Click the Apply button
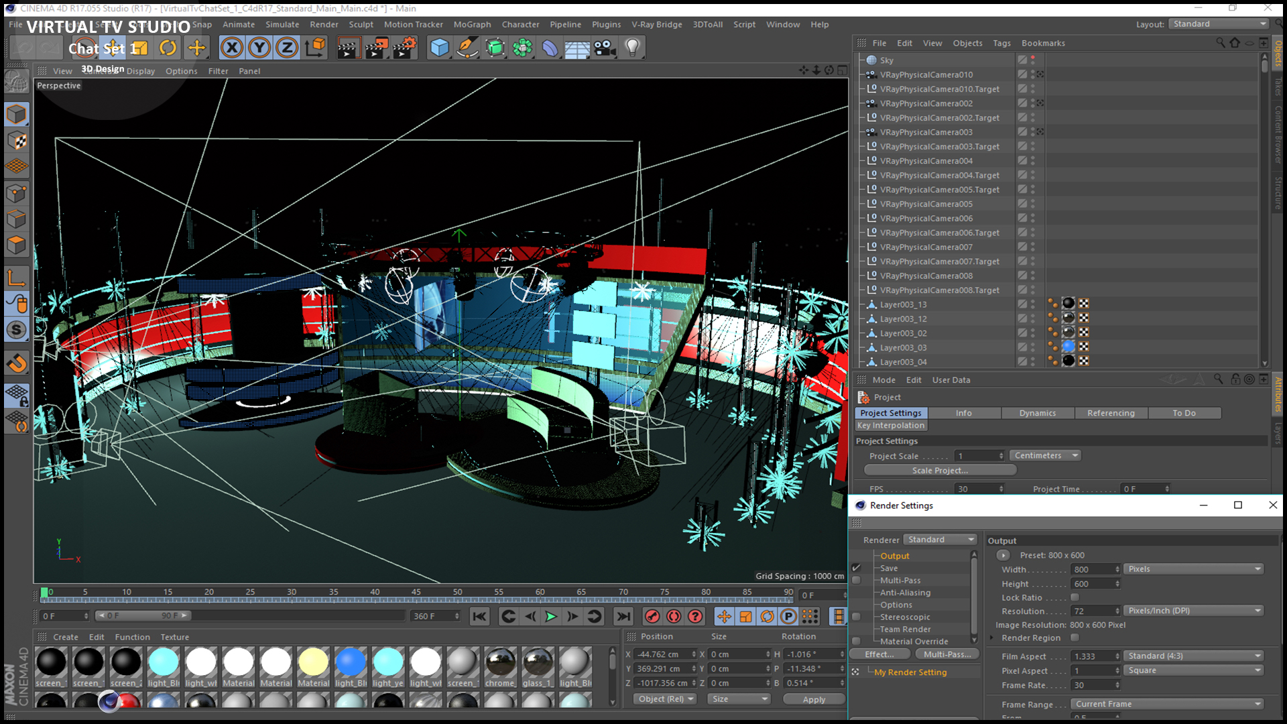This screenshot has height=724, width=1287. 814,699
